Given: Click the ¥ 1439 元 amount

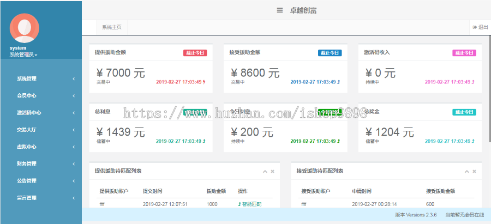Looking at the screenshot, I should tap(120, 132).
